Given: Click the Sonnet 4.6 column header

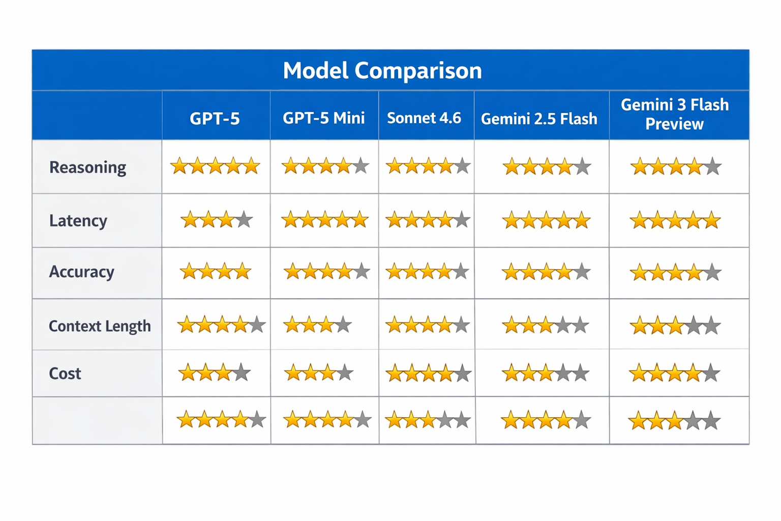Looking at the screenshot, I should pyautogui.click(x=424, y=118).
